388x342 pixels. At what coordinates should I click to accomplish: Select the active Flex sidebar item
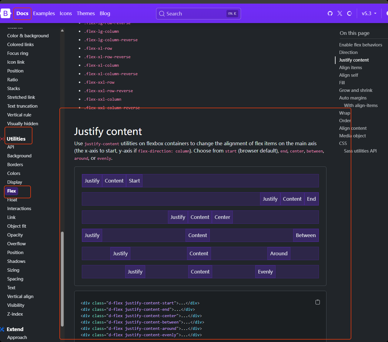coord(12,191)
